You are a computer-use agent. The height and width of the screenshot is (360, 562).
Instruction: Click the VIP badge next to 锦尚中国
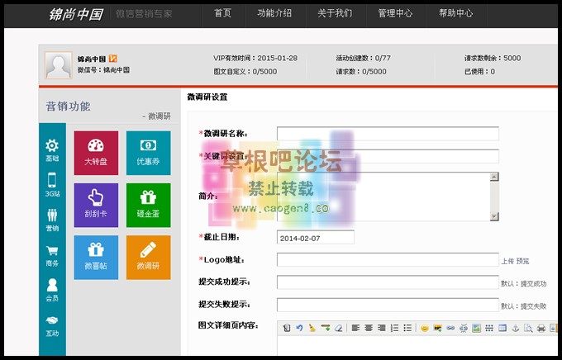coord(113,59)
